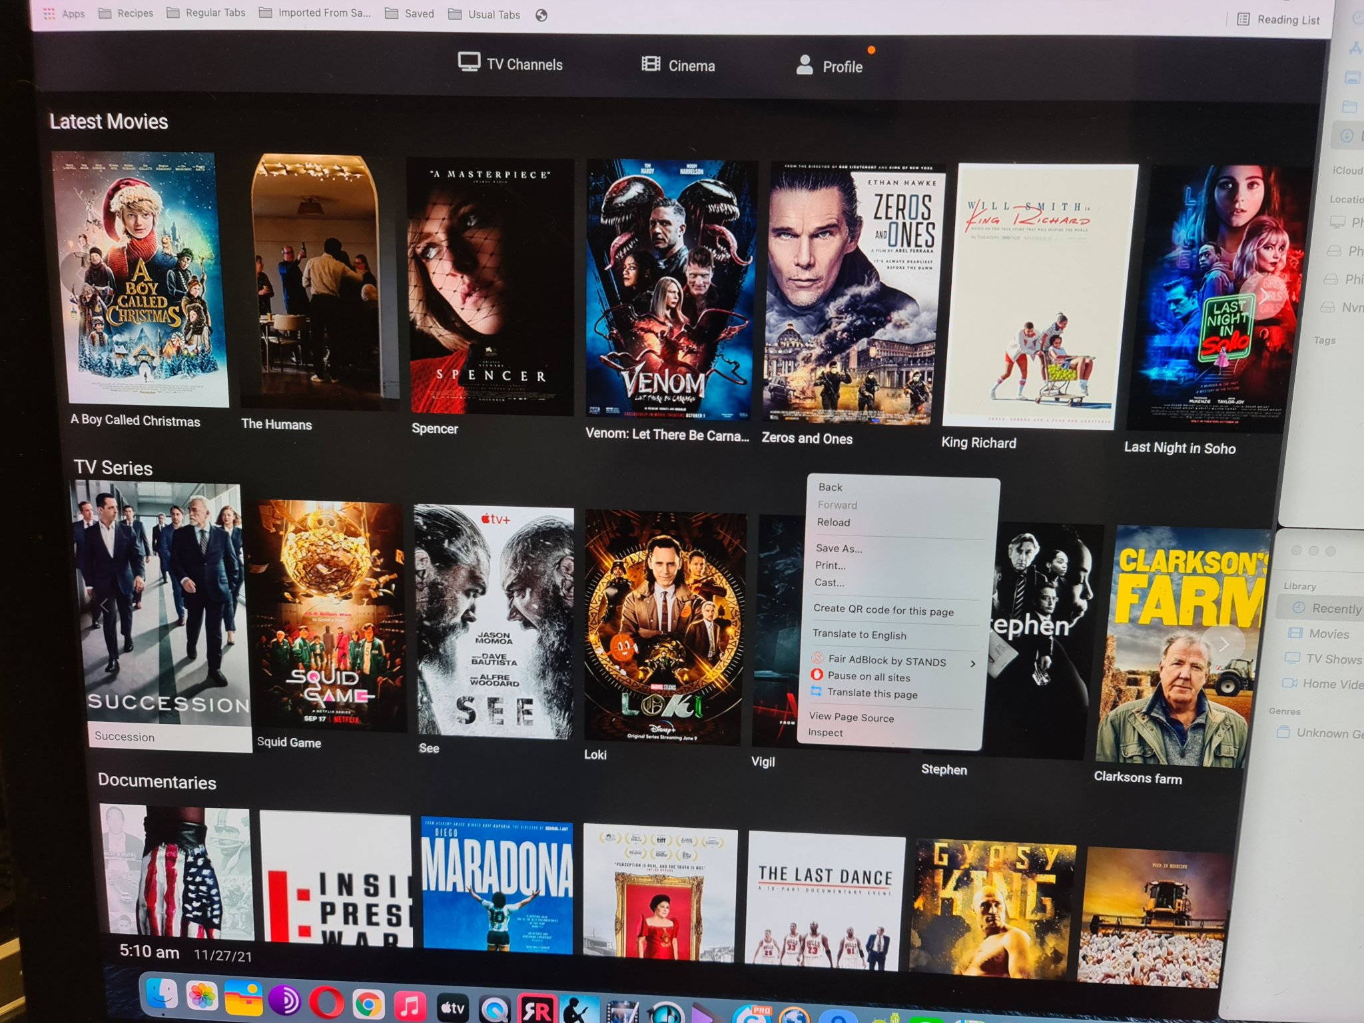This screenshot has width=1364, height=1023.
Task: Select Movies in the TV app sidebar
Action: 1320,633
